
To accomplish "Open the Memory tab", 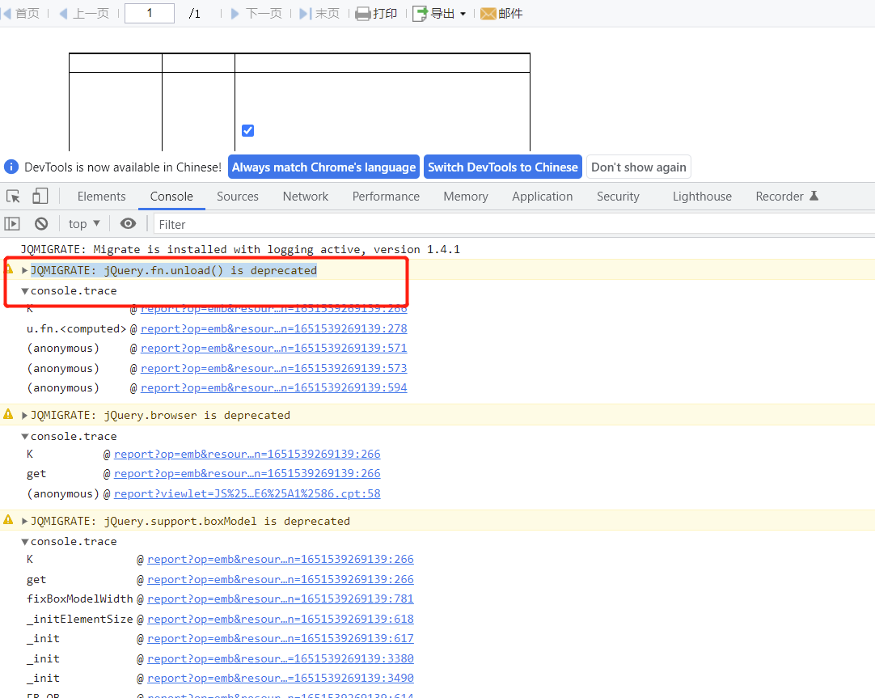I will tap(466, 197).
